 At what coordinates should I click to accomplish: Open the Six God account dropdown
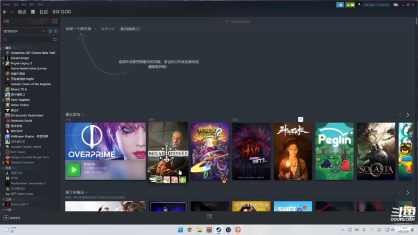pos(376,5)
